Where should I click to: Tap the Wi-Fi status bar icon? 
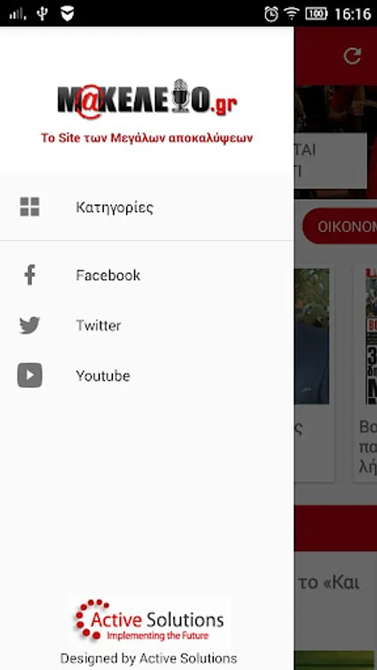291,13
